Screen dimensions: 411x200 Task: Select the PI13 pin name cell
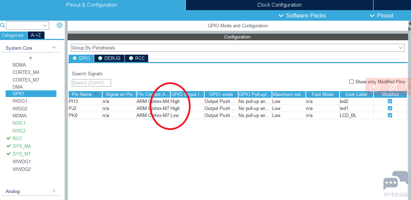(85, 101)
